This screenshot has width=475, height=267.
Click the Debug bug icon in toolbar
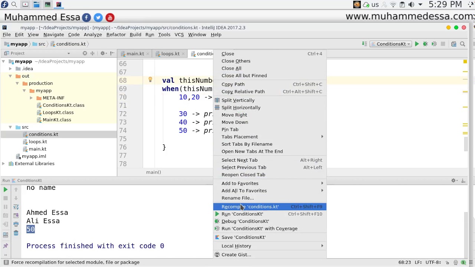[x=425, y=44]
